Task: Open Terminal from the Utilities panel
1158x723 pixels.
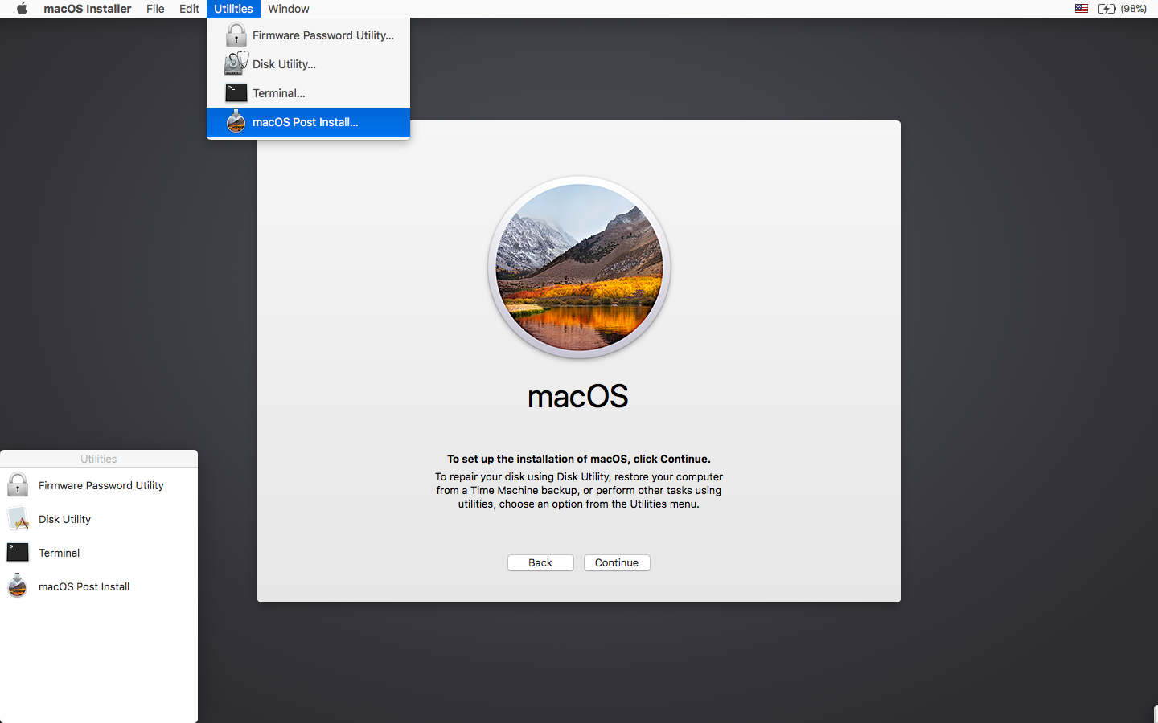Action: 59,552
